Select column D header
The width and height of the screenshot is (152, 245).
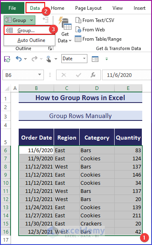click(x=97, y=88)
